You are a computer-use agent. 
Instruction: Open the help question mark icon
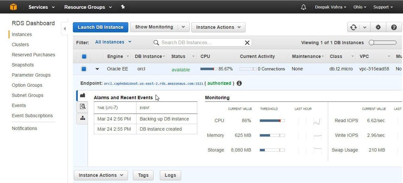(x=394, y=27)
